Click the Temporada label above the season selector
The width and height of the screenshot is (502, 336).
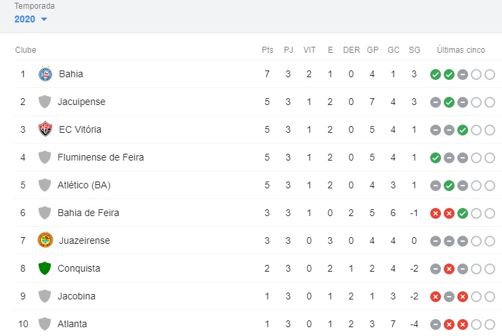pyautogui.click(x=35, y=6)
